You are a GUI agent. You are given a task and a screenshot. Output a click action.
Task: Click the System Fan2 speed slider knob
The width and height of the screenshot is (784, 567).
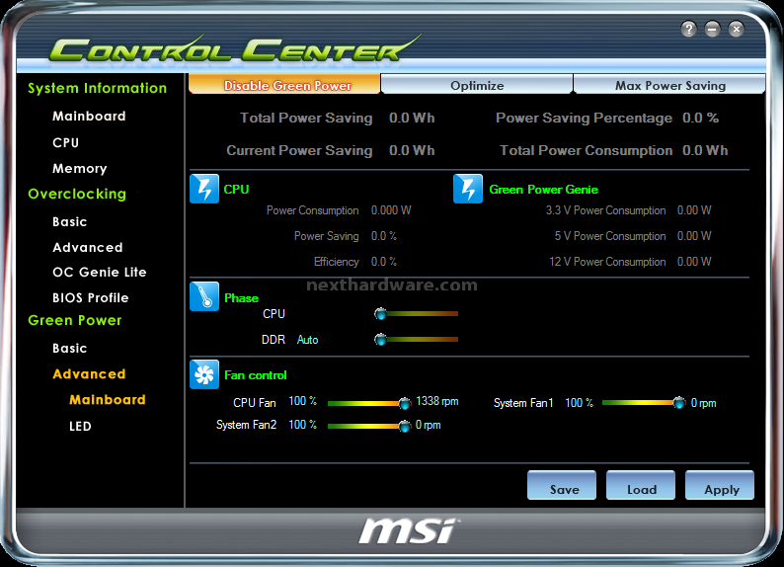pos(405,426)
